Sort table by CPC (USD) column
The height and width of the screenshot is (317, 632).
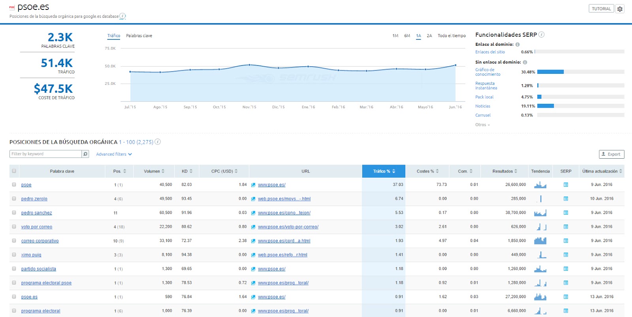(224, 171)
